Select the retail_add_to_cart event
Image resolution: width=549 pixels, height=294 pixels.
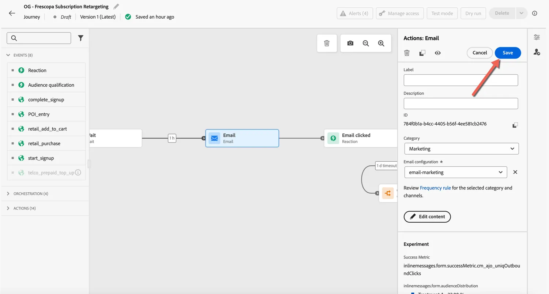46,129
